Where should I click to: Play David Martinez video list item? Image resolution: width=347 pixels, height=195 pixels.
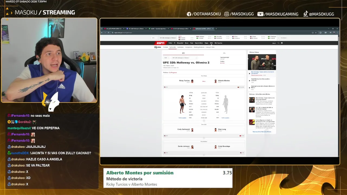tap(261, 80)
